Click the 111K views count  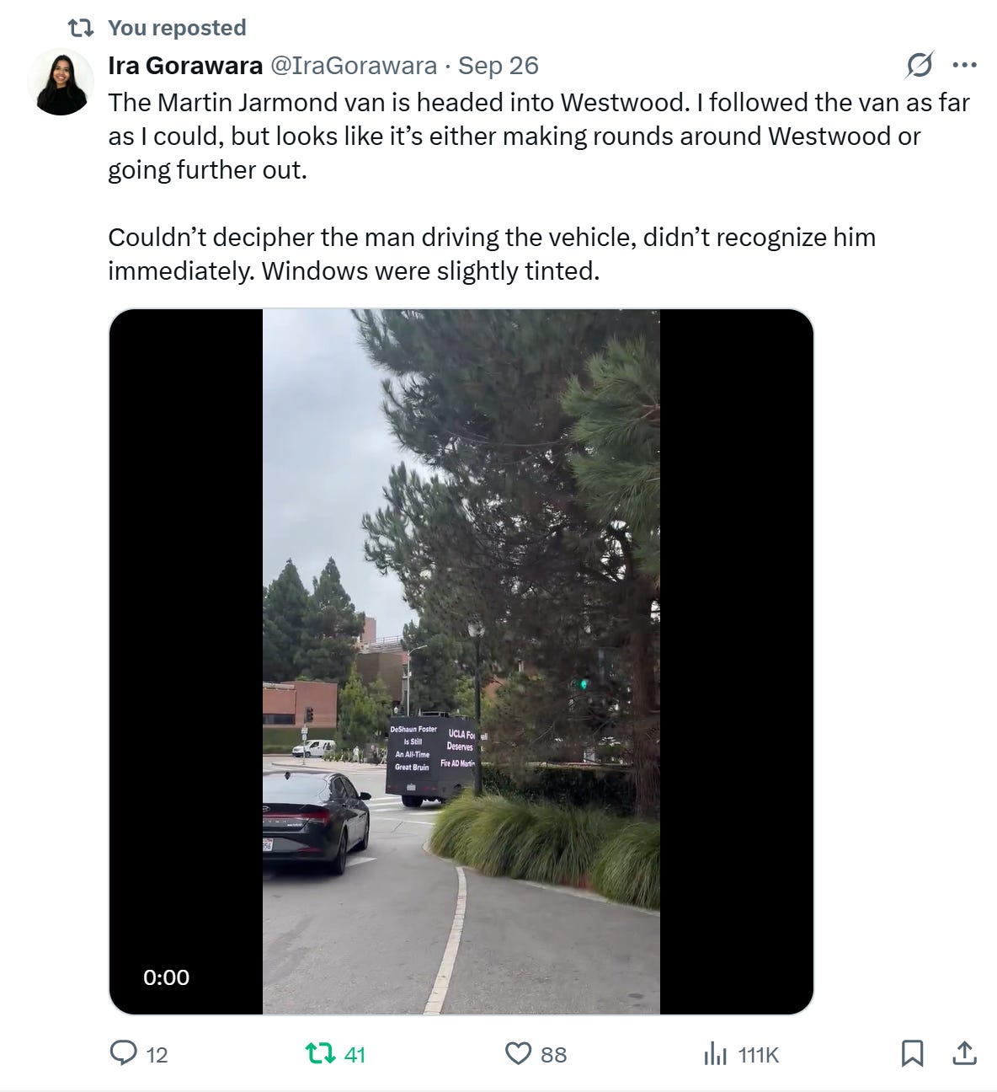[x=759, y=1054]
